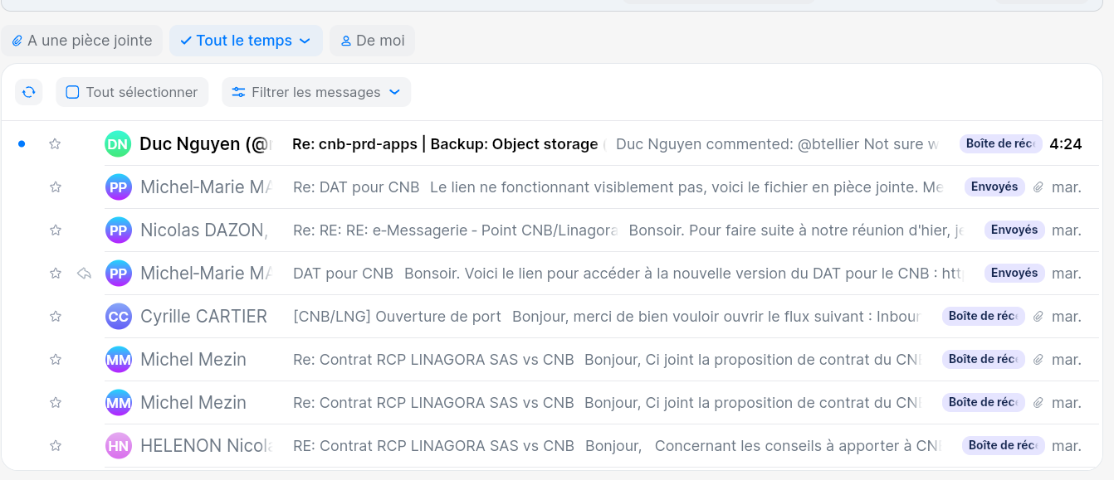This screenshot has height=480, width=1114.
Task: Click the reply arrow on "DAT pour CNB"
Action: 84,273
